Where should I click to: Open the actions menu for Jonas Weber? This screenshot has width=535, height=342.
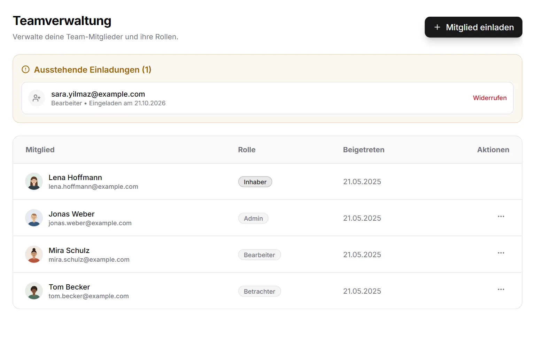click(501, 217)
